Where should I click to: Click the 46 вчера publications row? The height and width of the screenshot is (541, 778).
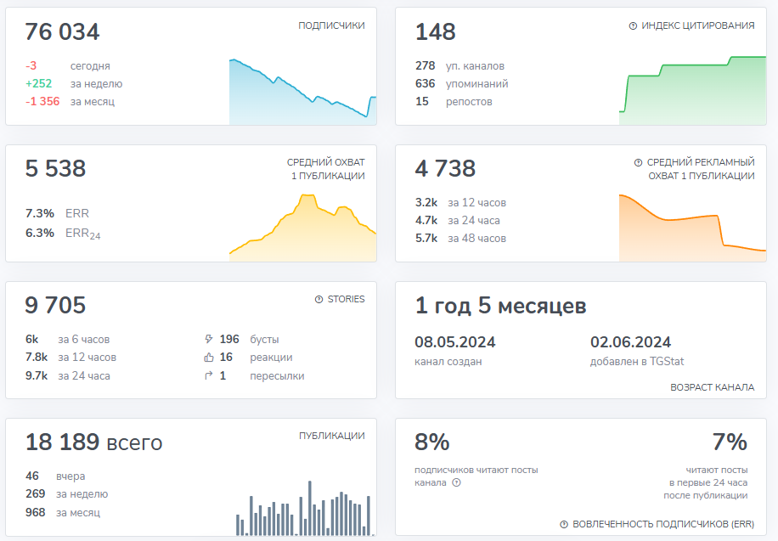(x=55, y=476)
